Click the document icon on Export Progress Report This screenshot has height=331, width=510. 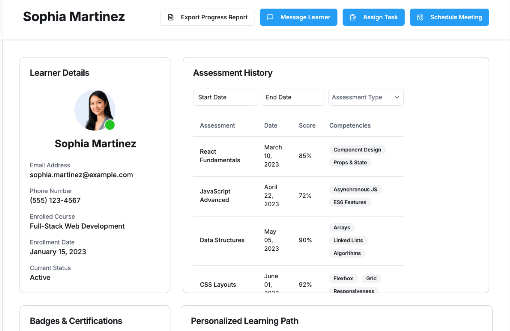(171, 17)
